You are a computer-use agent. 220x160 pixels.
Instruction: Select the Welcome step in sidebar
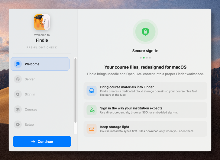[x=40, y=64]
